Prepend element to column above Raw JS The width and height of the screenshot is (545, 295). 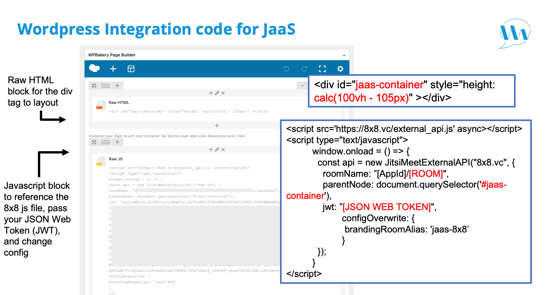click(x=211, y=150)
